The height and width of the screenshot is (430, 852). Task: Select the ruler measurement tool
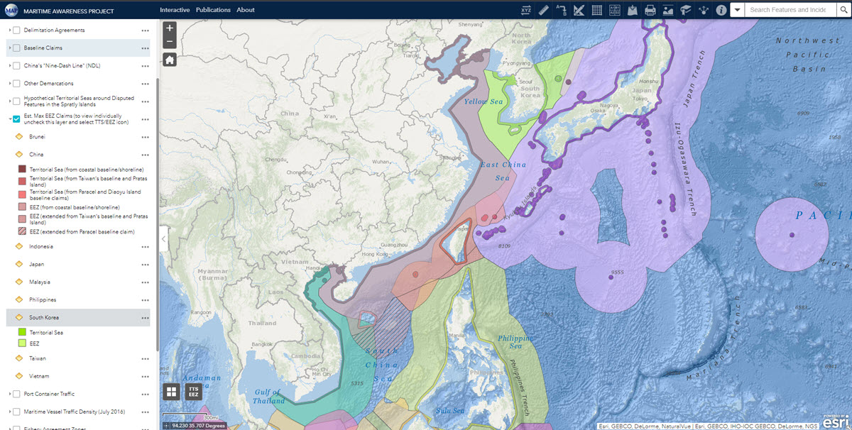point(544,10)
